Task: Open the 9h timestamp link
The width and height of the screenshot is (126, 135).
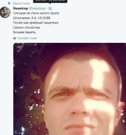Action: tap(50, 8)
